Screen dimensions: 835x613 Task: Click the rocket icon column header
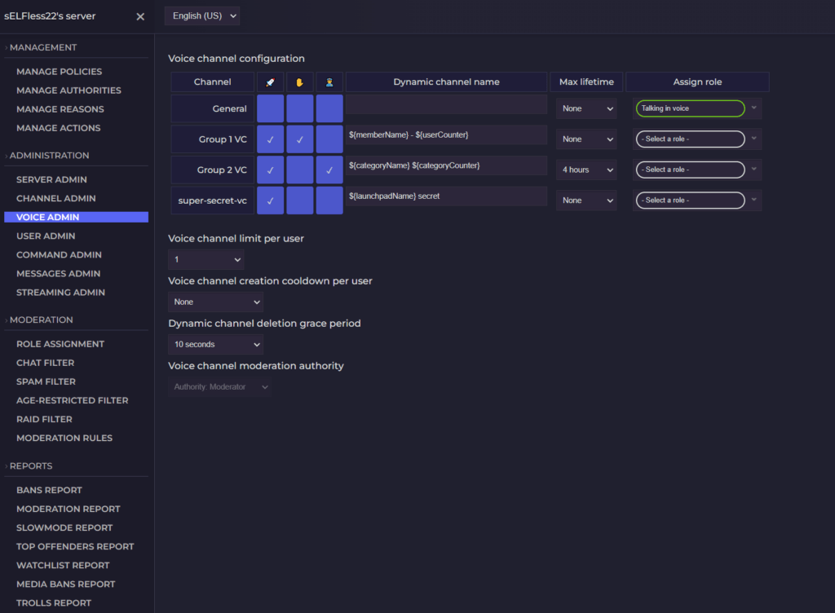[x=270, y=82]
